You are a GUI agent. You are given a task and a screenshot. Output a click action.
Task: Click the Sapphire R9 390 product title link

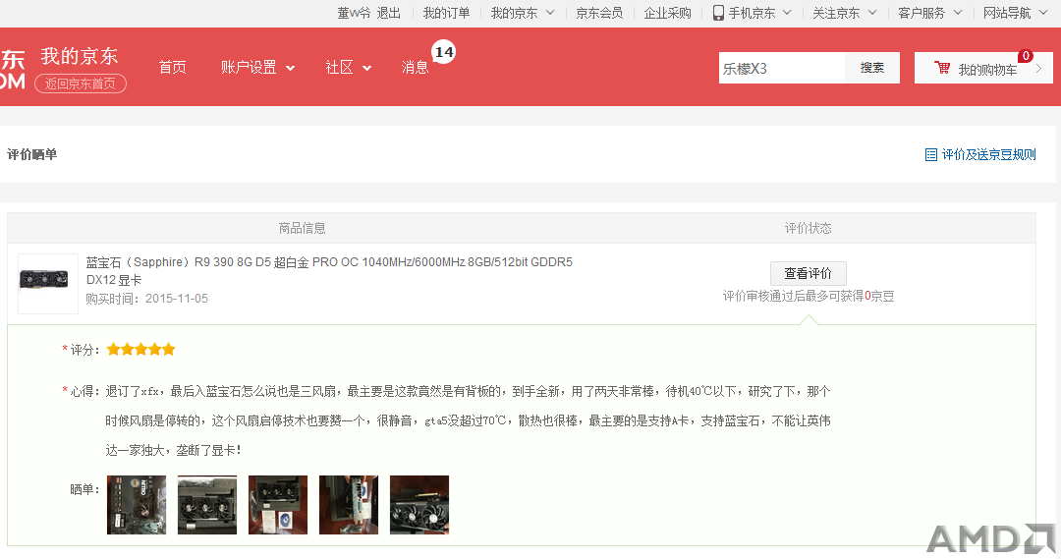(x=329, y=271)
